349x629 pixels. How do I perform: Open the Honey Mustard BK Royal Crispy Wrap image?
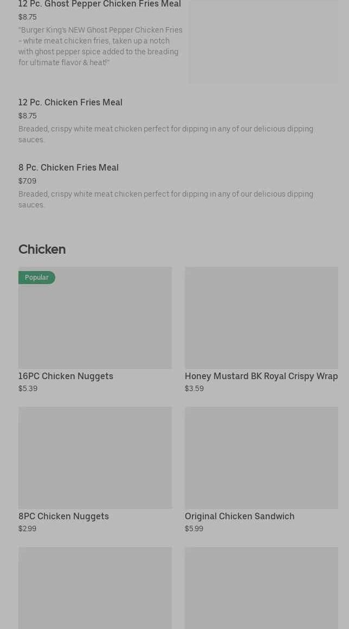[261, 318]
